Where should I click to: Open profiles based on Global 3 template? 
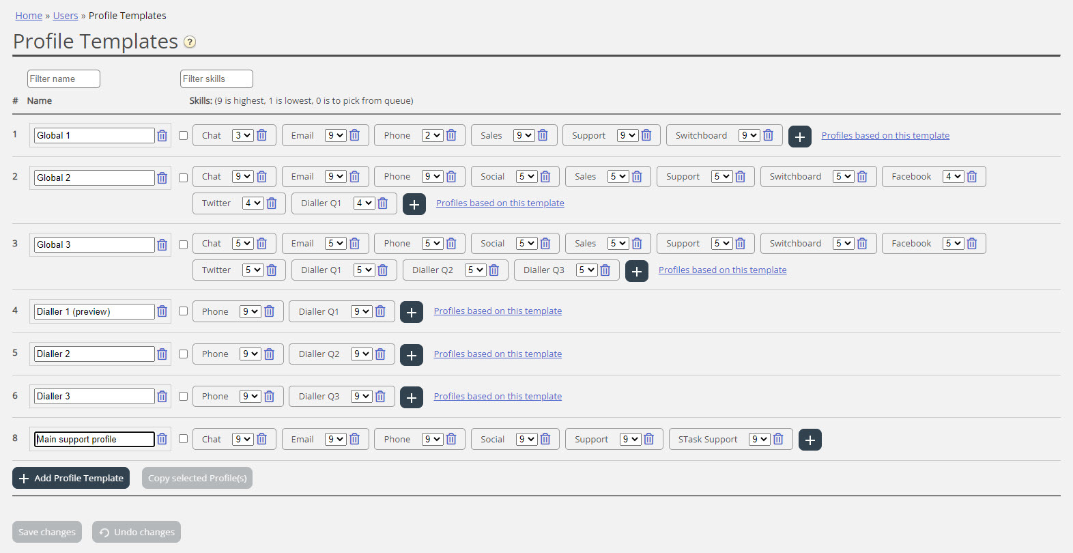[x=722, y=270]
